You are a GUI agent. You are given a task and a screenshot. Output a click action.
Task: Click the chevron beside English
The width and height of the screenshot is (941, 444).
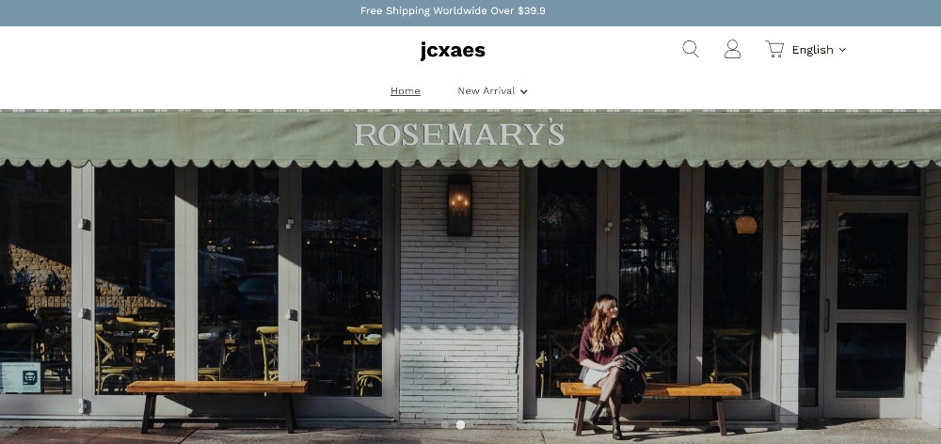coord(842,50)
